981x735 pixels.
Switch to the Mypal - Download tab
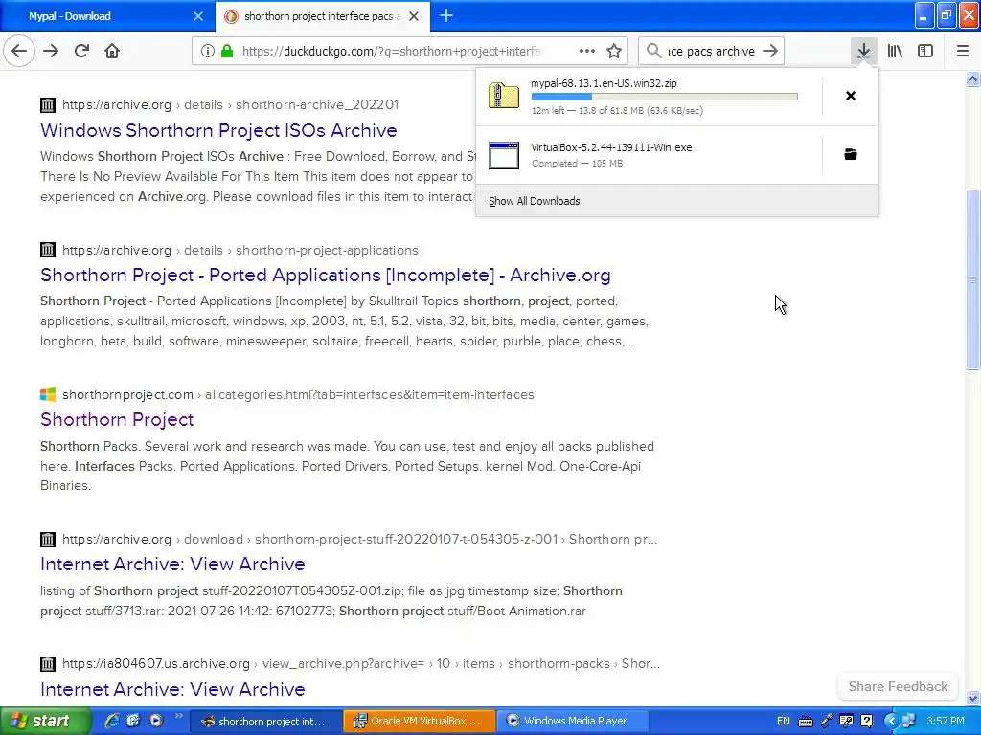coord(106,16)
